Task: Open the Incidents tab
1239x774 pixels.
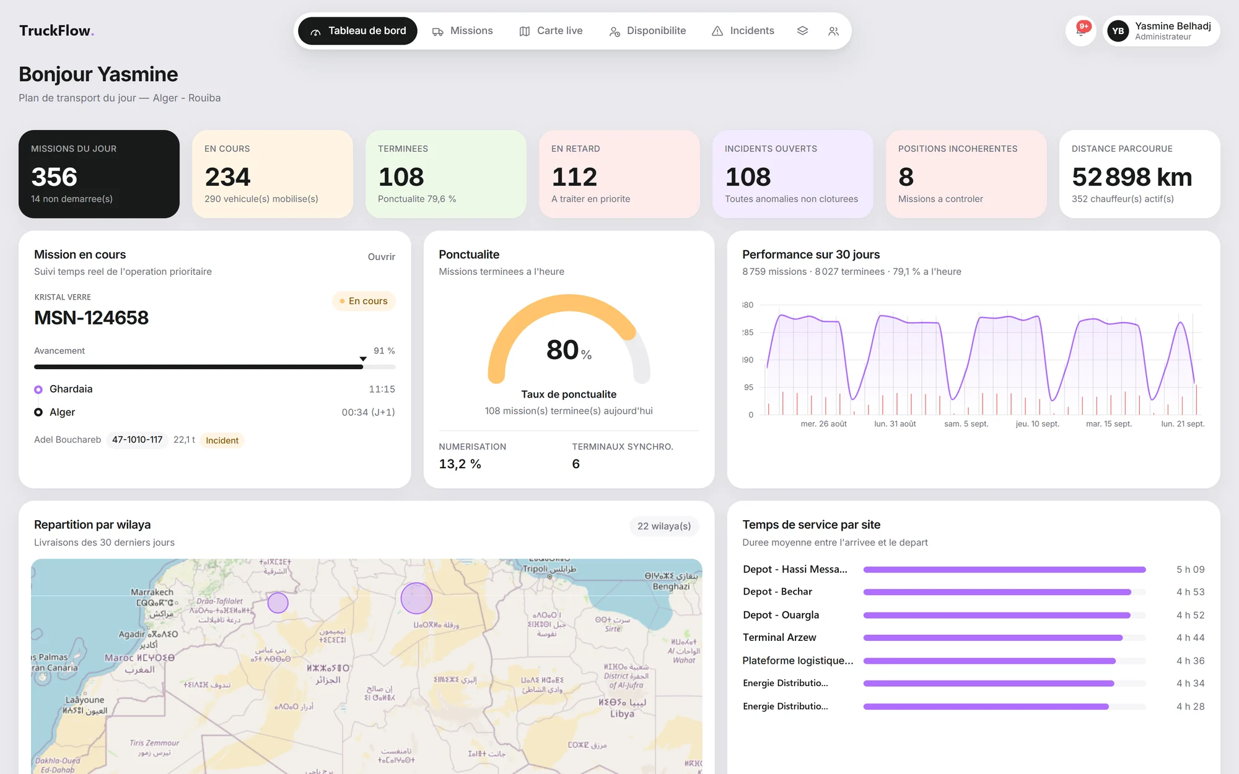Action: [743, 31]
